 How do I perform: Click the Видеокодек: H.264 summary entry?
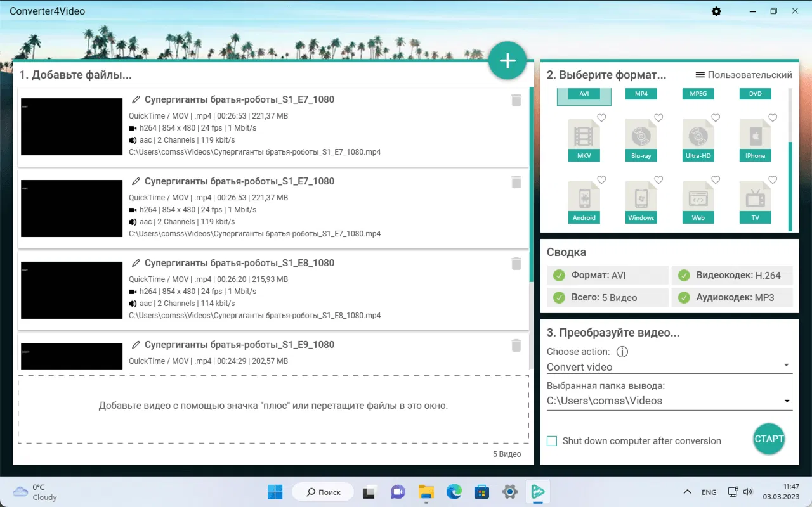[x=732, y=275]
